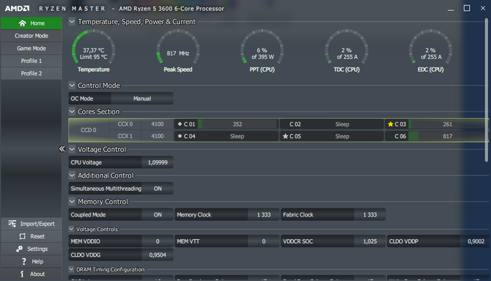Toggle Coupled Mode ON
This screenshot has width=491, height=281.
pos(158,215)
